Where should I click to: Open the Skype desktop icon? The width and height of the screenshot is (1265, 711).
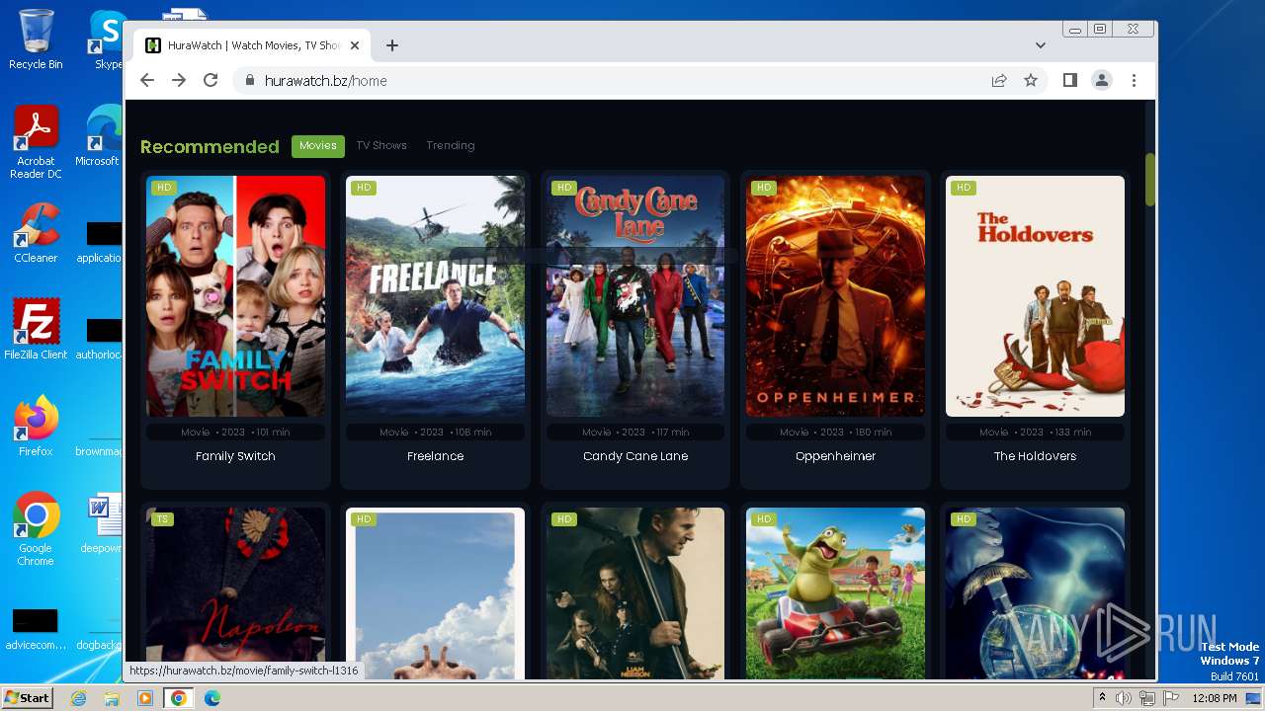[107, 39]
